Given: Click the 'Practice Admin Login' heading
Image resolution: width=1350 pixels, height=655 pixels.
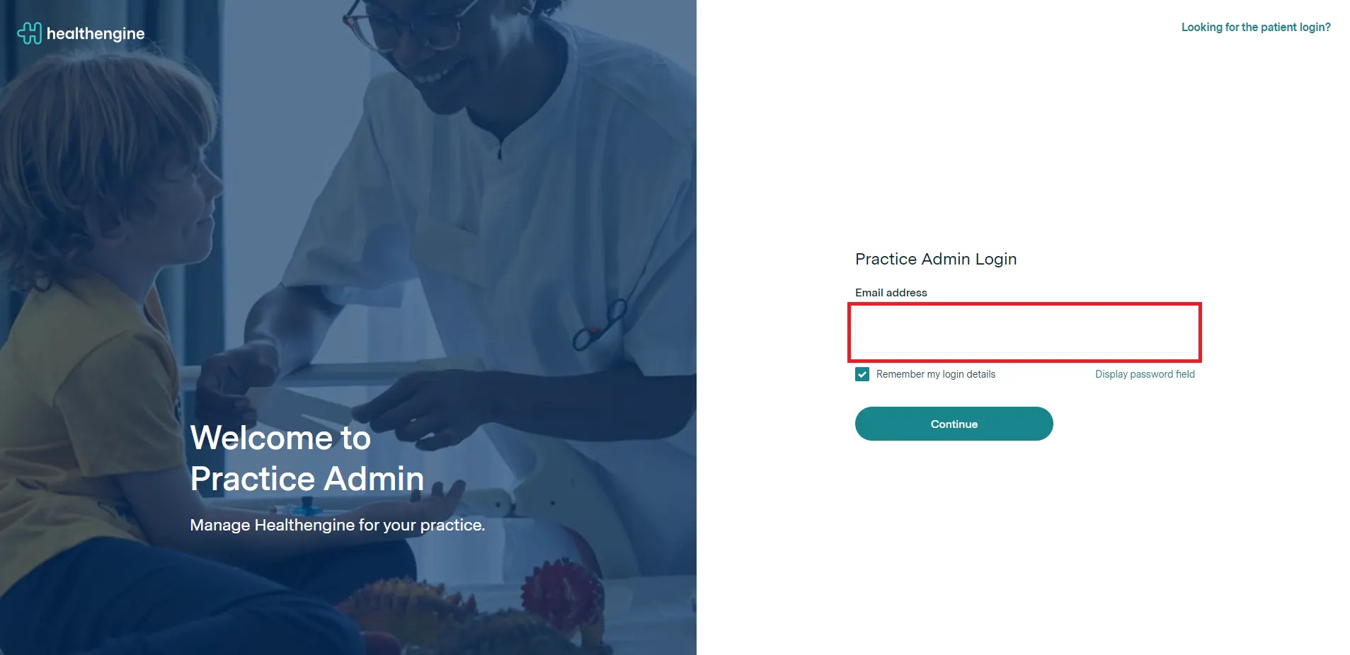Looking at the screenshot, I should pyautogui.click(x=936, y=259).
